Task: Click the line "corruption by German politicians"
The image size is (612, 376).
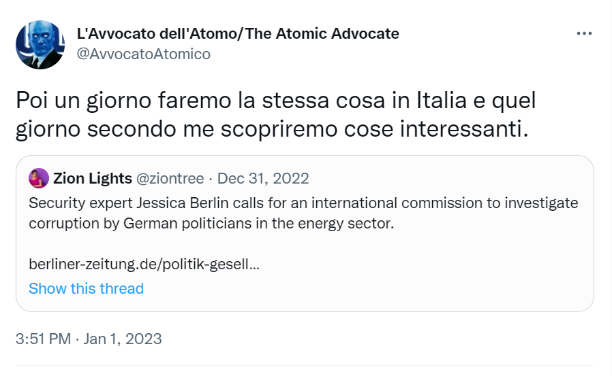Action: coord(211,222)
